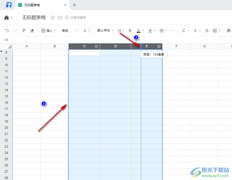Expand the home dropdown arrow
This screenshot has width=232, height=180.
(12, 18)
